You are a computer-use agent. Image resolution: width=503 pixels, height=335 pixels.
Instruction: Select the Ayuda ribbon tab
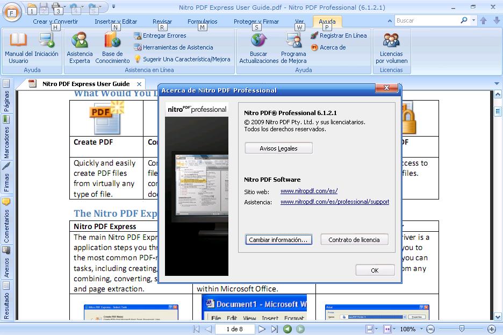(327, 22)
